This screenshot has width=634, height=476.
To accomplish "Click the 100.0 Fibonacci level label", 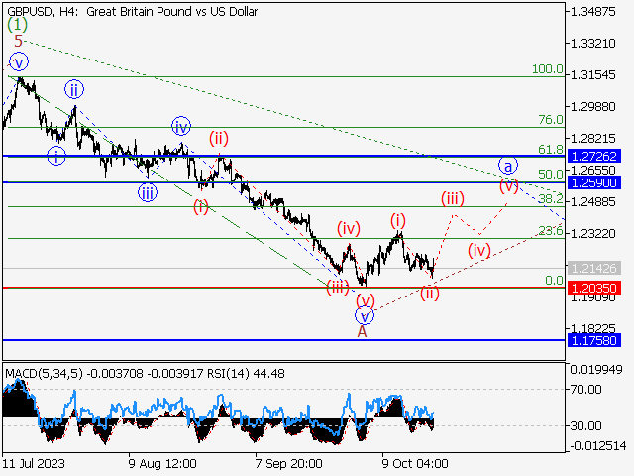I will coord(548,69).
